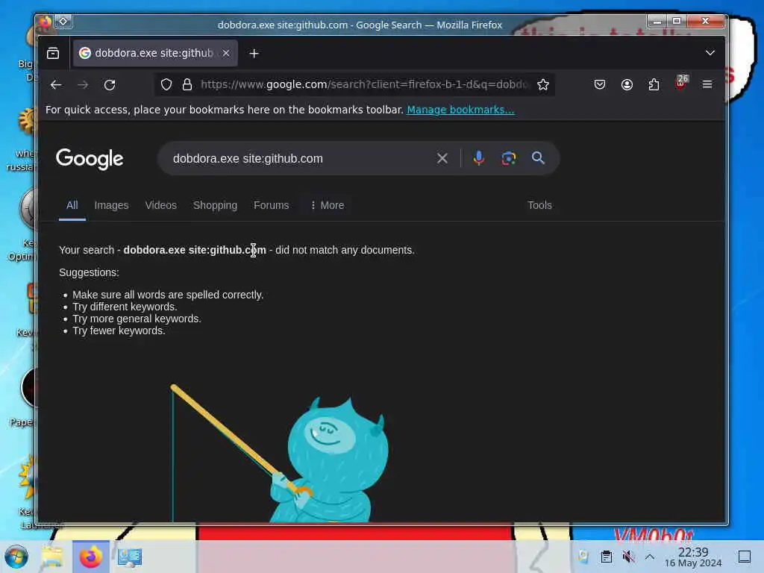The width and height of the screenshot is (764, 573).
Task: Show site security padlock info
Action: [187, 85]
